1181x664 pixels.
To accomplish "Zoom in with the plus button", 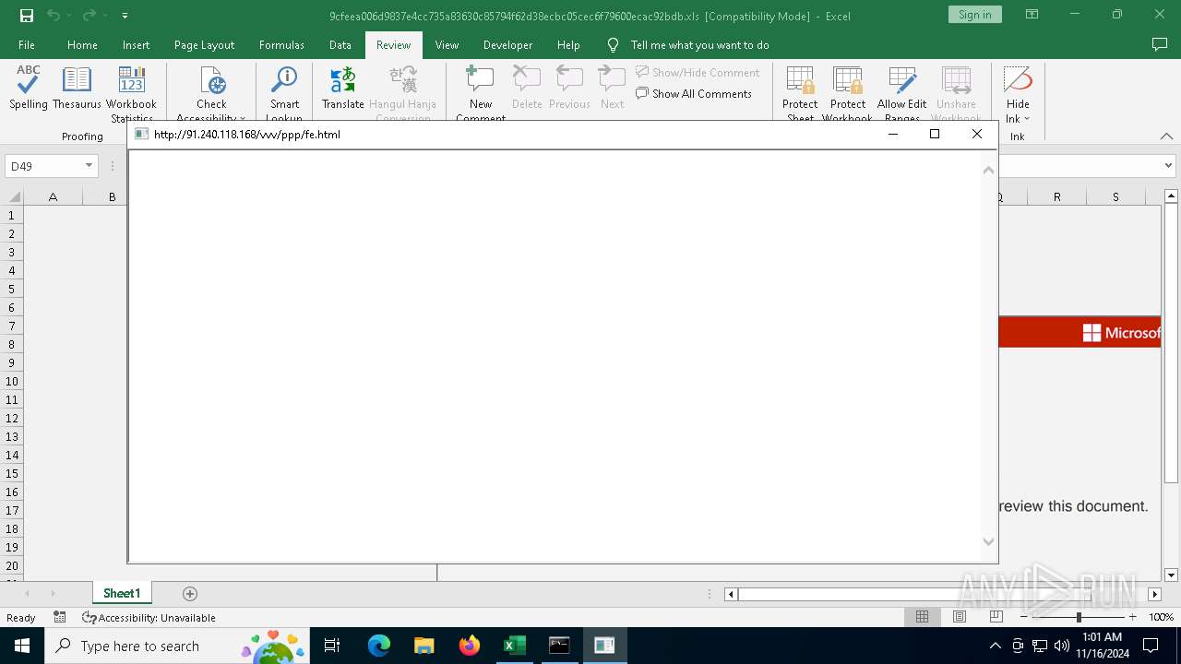I will coord(1132,617).
